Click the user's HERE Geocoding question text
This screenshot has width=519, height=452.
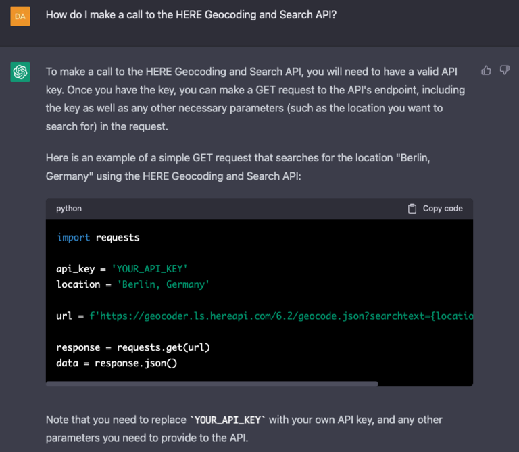191,15
